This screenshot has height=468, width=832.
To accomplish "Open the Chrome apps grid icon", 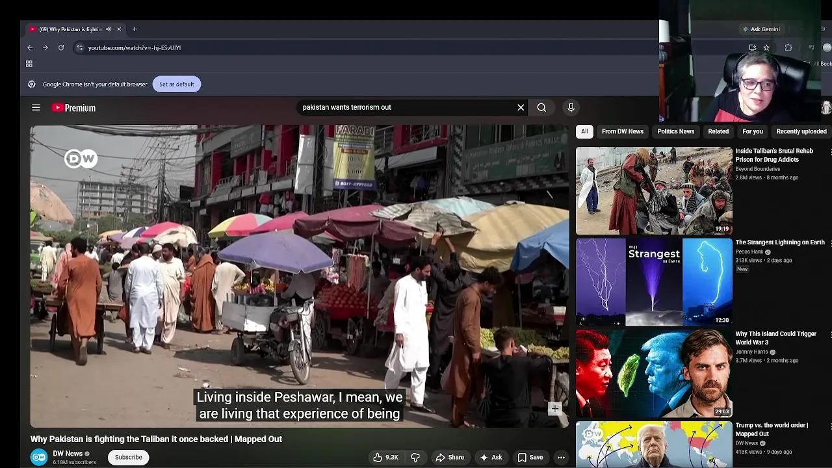I will tap(29, 64).
